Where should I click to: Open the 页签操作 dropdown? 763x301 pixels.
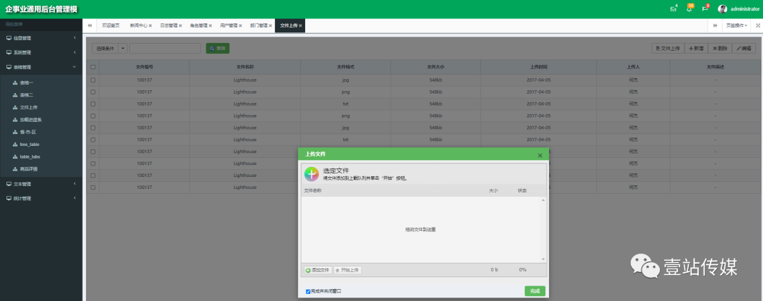[737, 25]
